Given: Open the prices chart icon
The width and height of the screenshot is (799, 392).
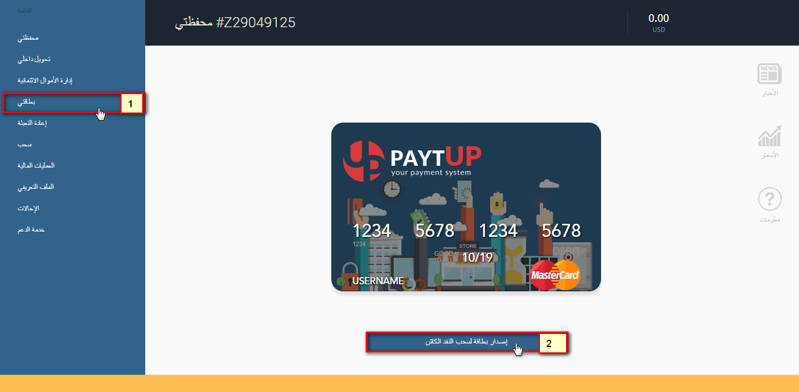Looking at the screenshot, I should [769, 136].
